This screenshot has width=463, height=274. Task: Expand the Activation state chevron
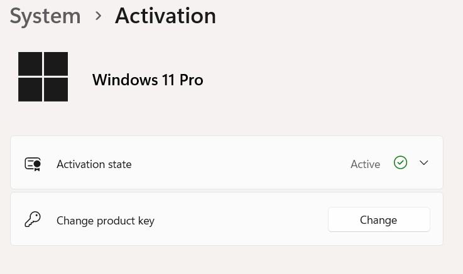424,163
